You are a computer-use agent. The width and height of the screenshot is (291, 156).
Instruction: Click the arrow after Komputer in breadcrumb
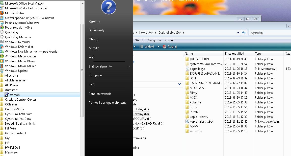point(155,33)
